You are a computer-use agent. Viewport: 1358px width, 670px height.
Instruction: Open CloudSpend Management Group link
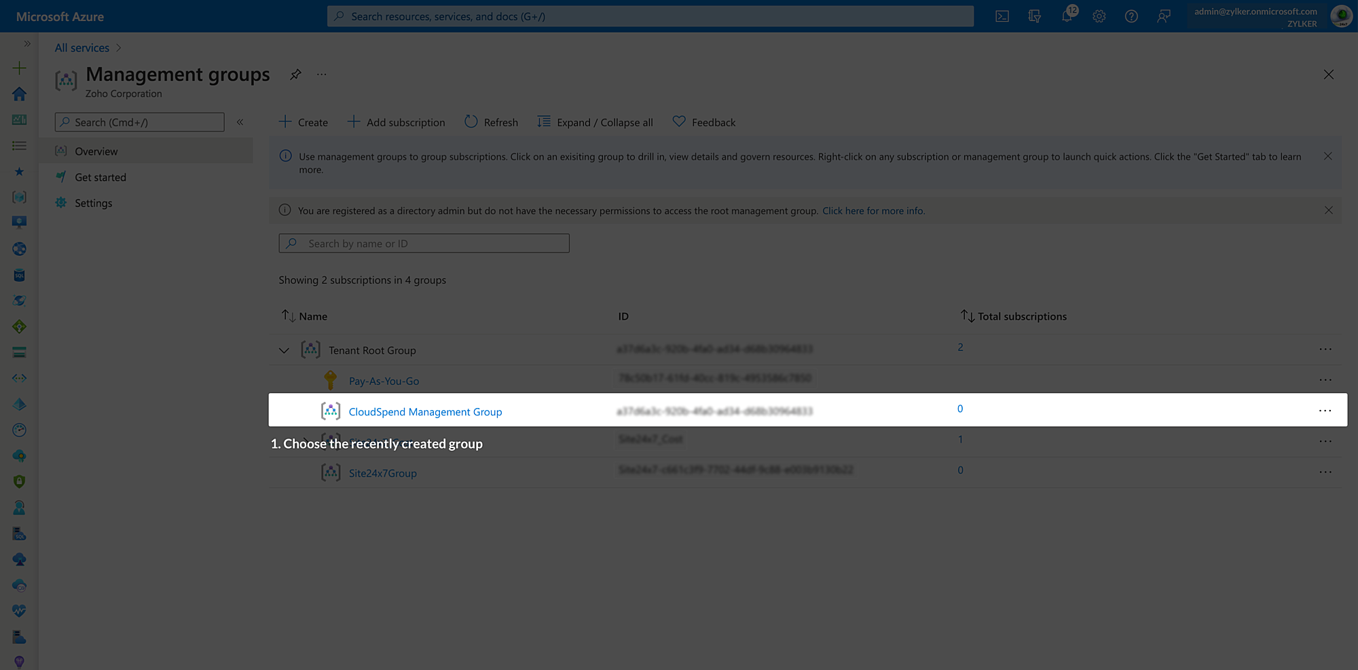[425, 411]
